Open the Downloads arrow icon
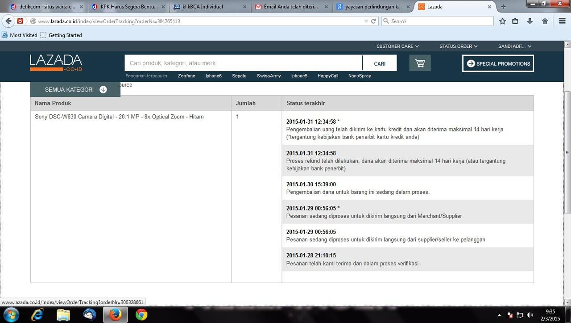This screenshot has height=323, width=571. 530,21
